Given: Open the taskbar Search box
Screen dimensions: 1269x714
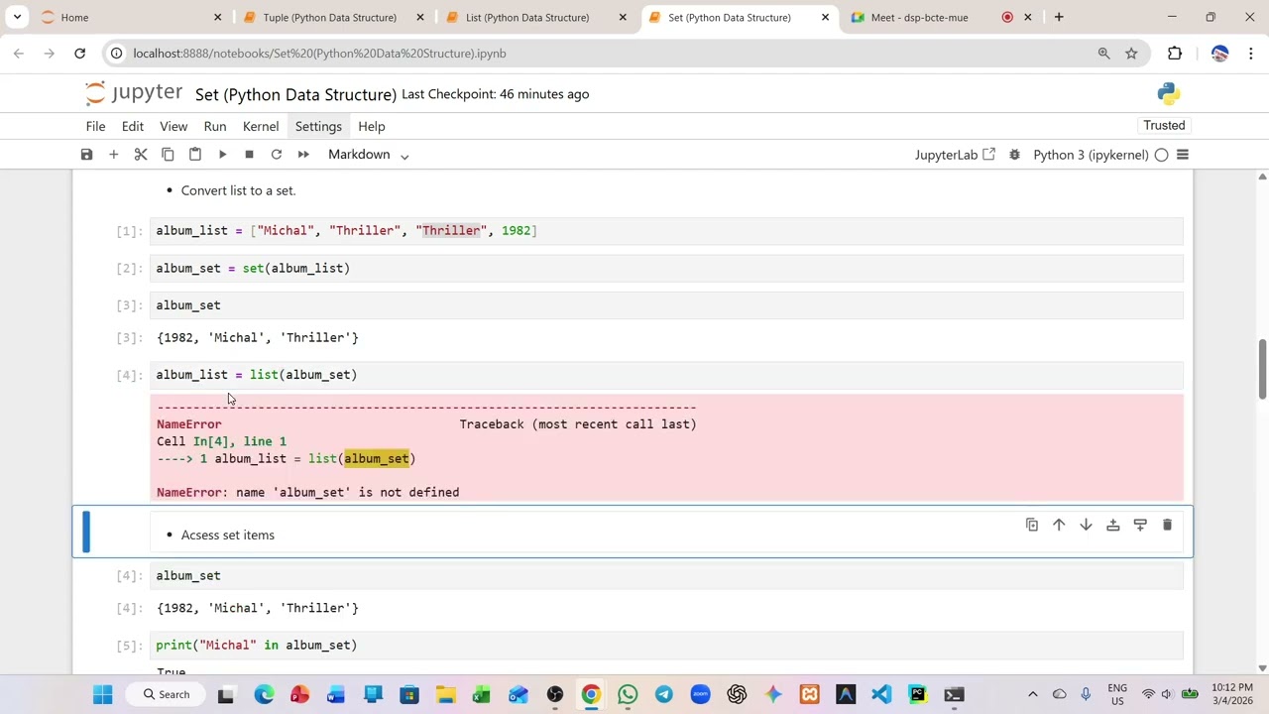Looking at the screenshot, I should (166, 694).
